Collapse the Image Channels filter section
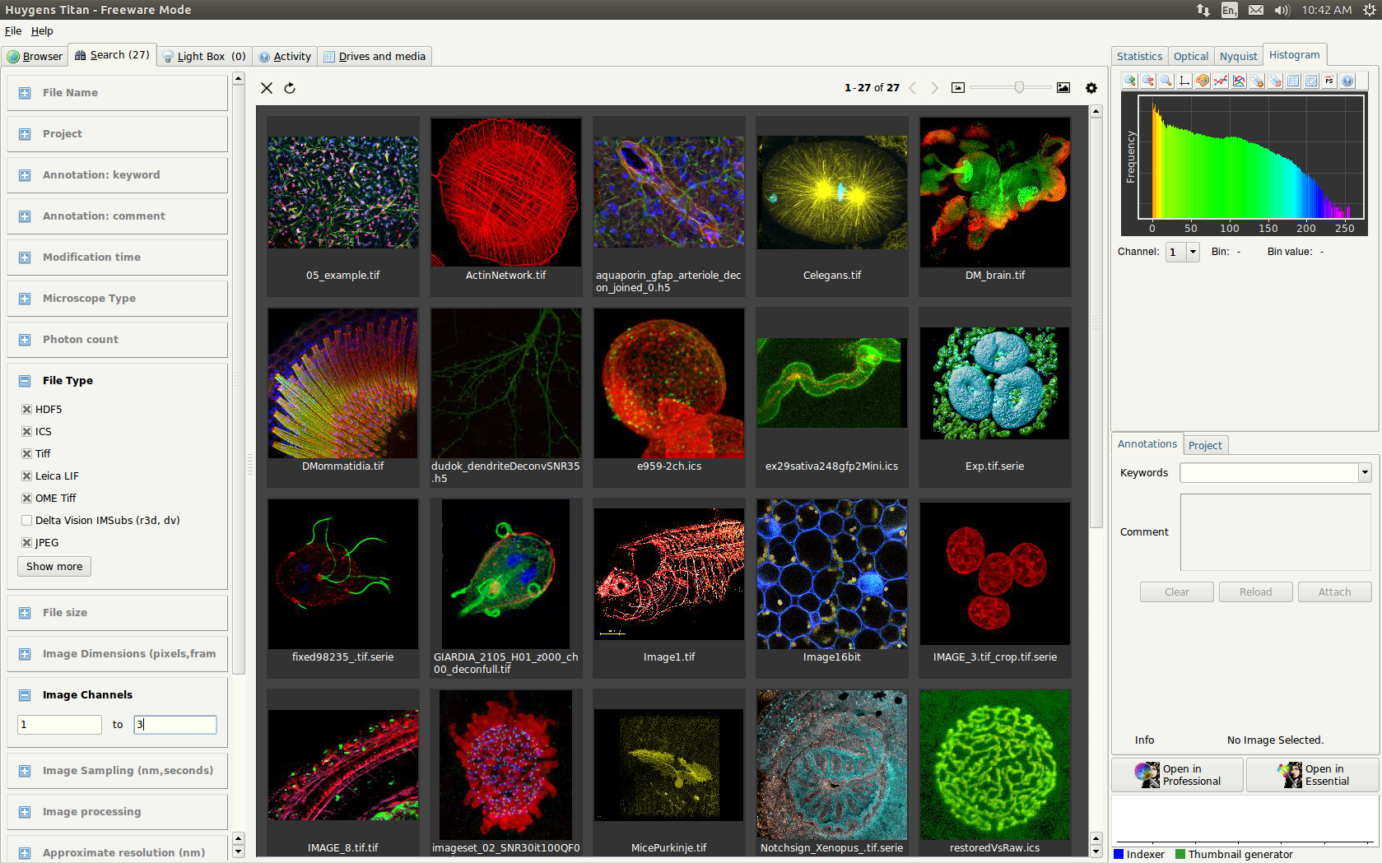Viewport: 1382px width, 863px height. point(25,695)
